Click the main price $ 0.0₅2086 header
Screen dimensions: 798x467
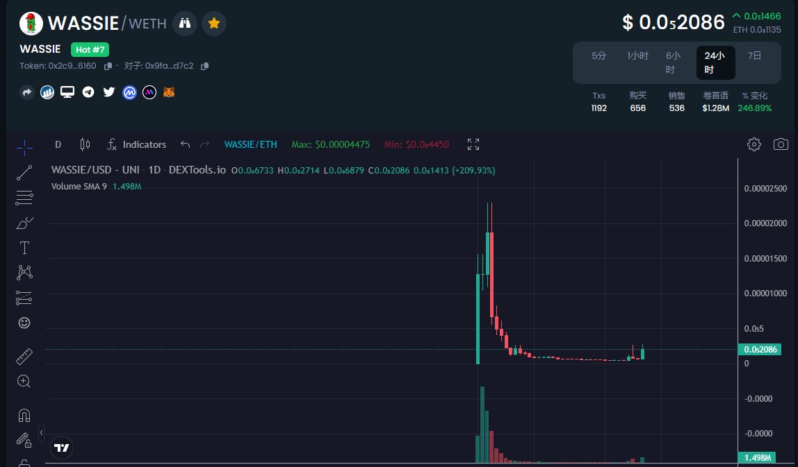tap(674, 22)
